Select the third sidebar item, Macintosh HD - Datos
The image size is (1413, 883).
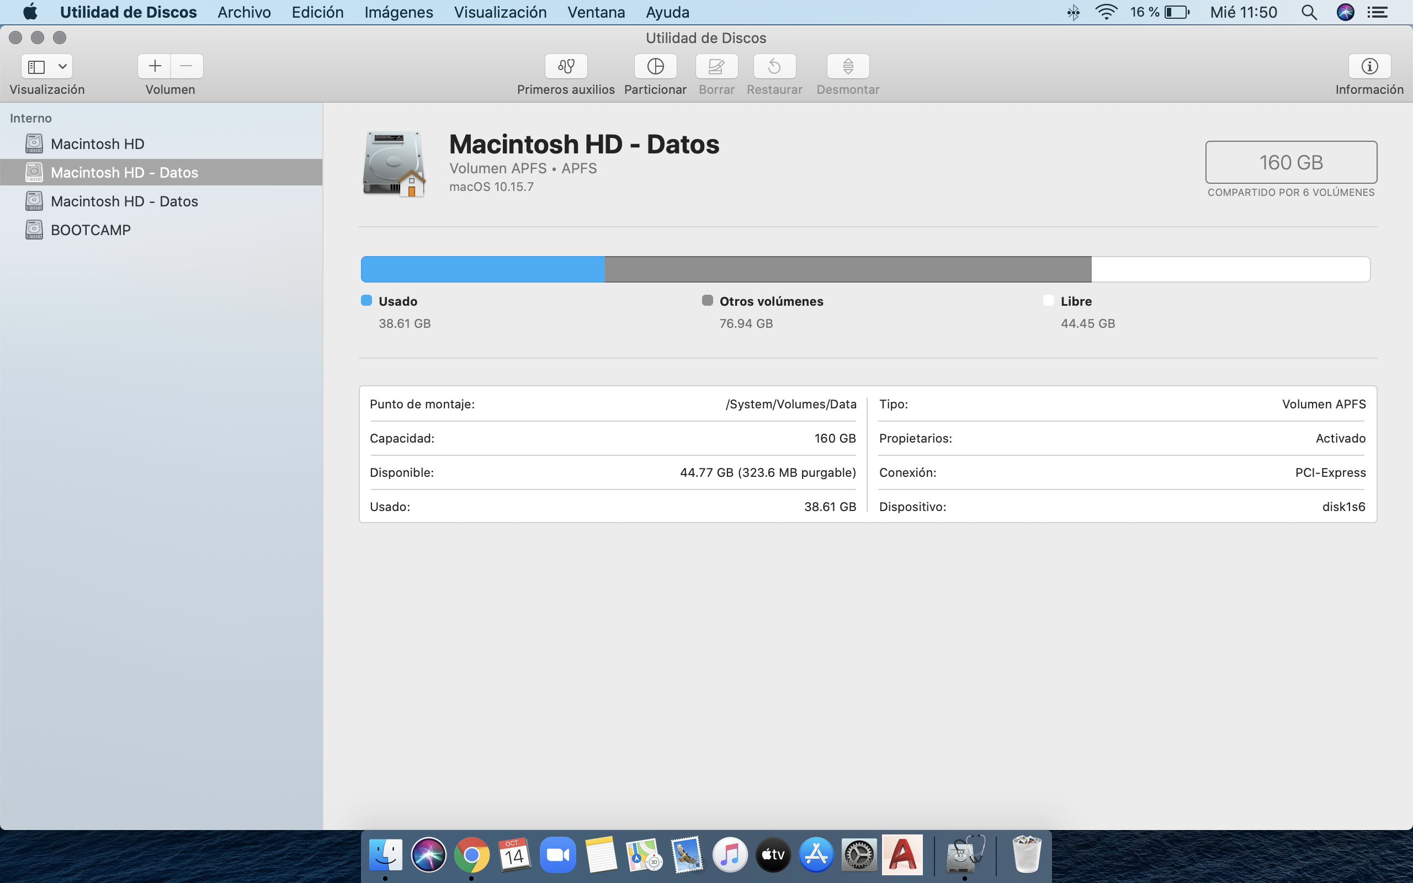124,201
